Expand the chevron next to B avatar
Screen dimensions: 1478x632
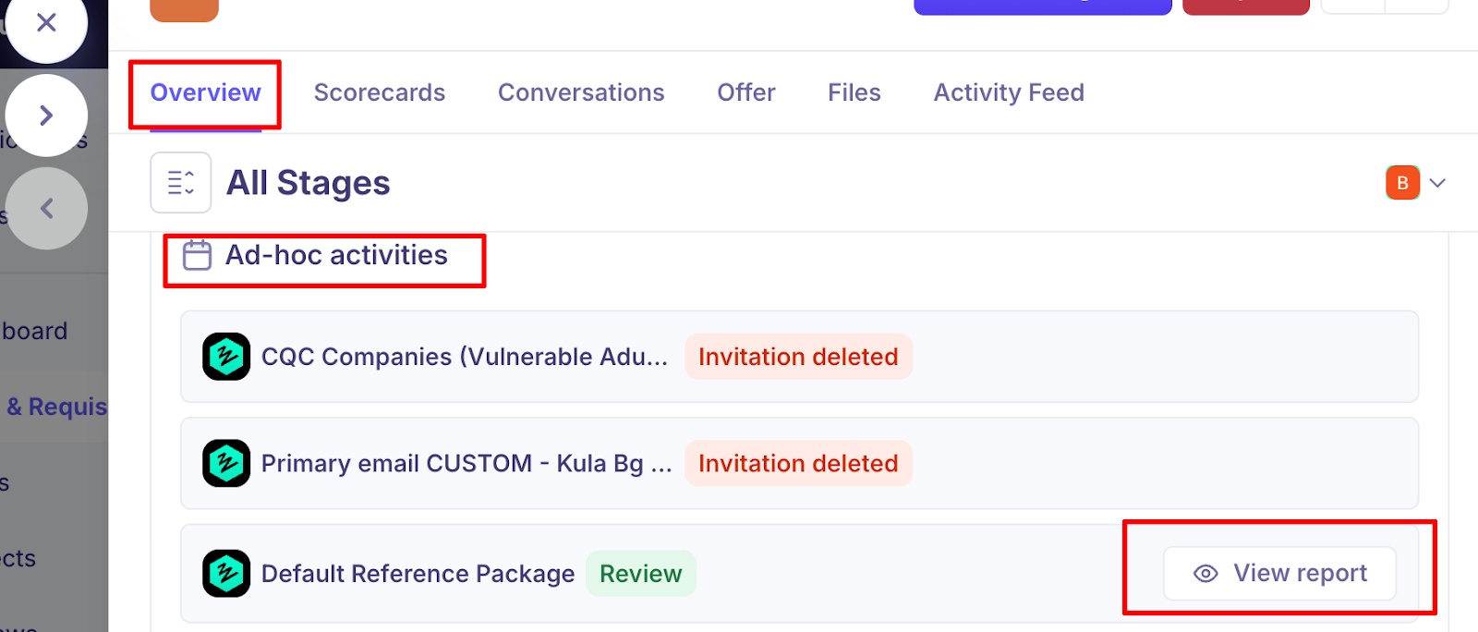(x=1437, y=183)
